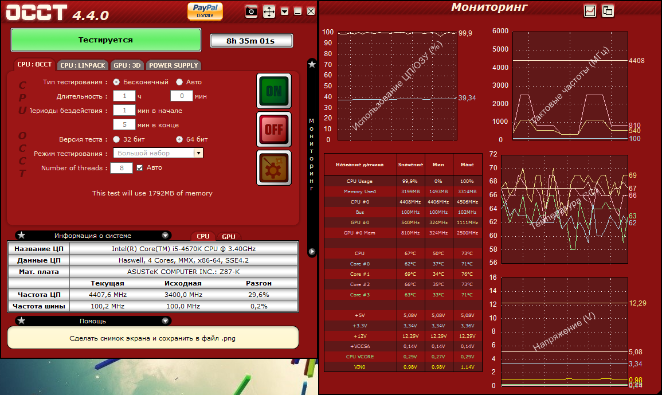This screenshot has width=662, height=395.
Task: Select the 'Bus' sensor row
Action: (x=403, y=212)
